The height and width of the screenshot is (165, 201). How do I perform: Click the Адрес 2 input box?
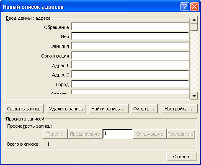point(130,75)
